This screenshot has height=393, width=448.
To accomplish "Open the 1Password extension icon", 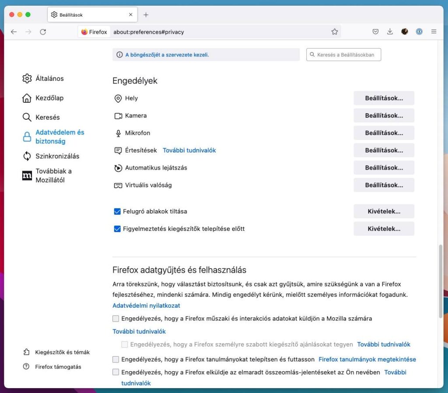I will pyautogui.click(x=419, y=31).
